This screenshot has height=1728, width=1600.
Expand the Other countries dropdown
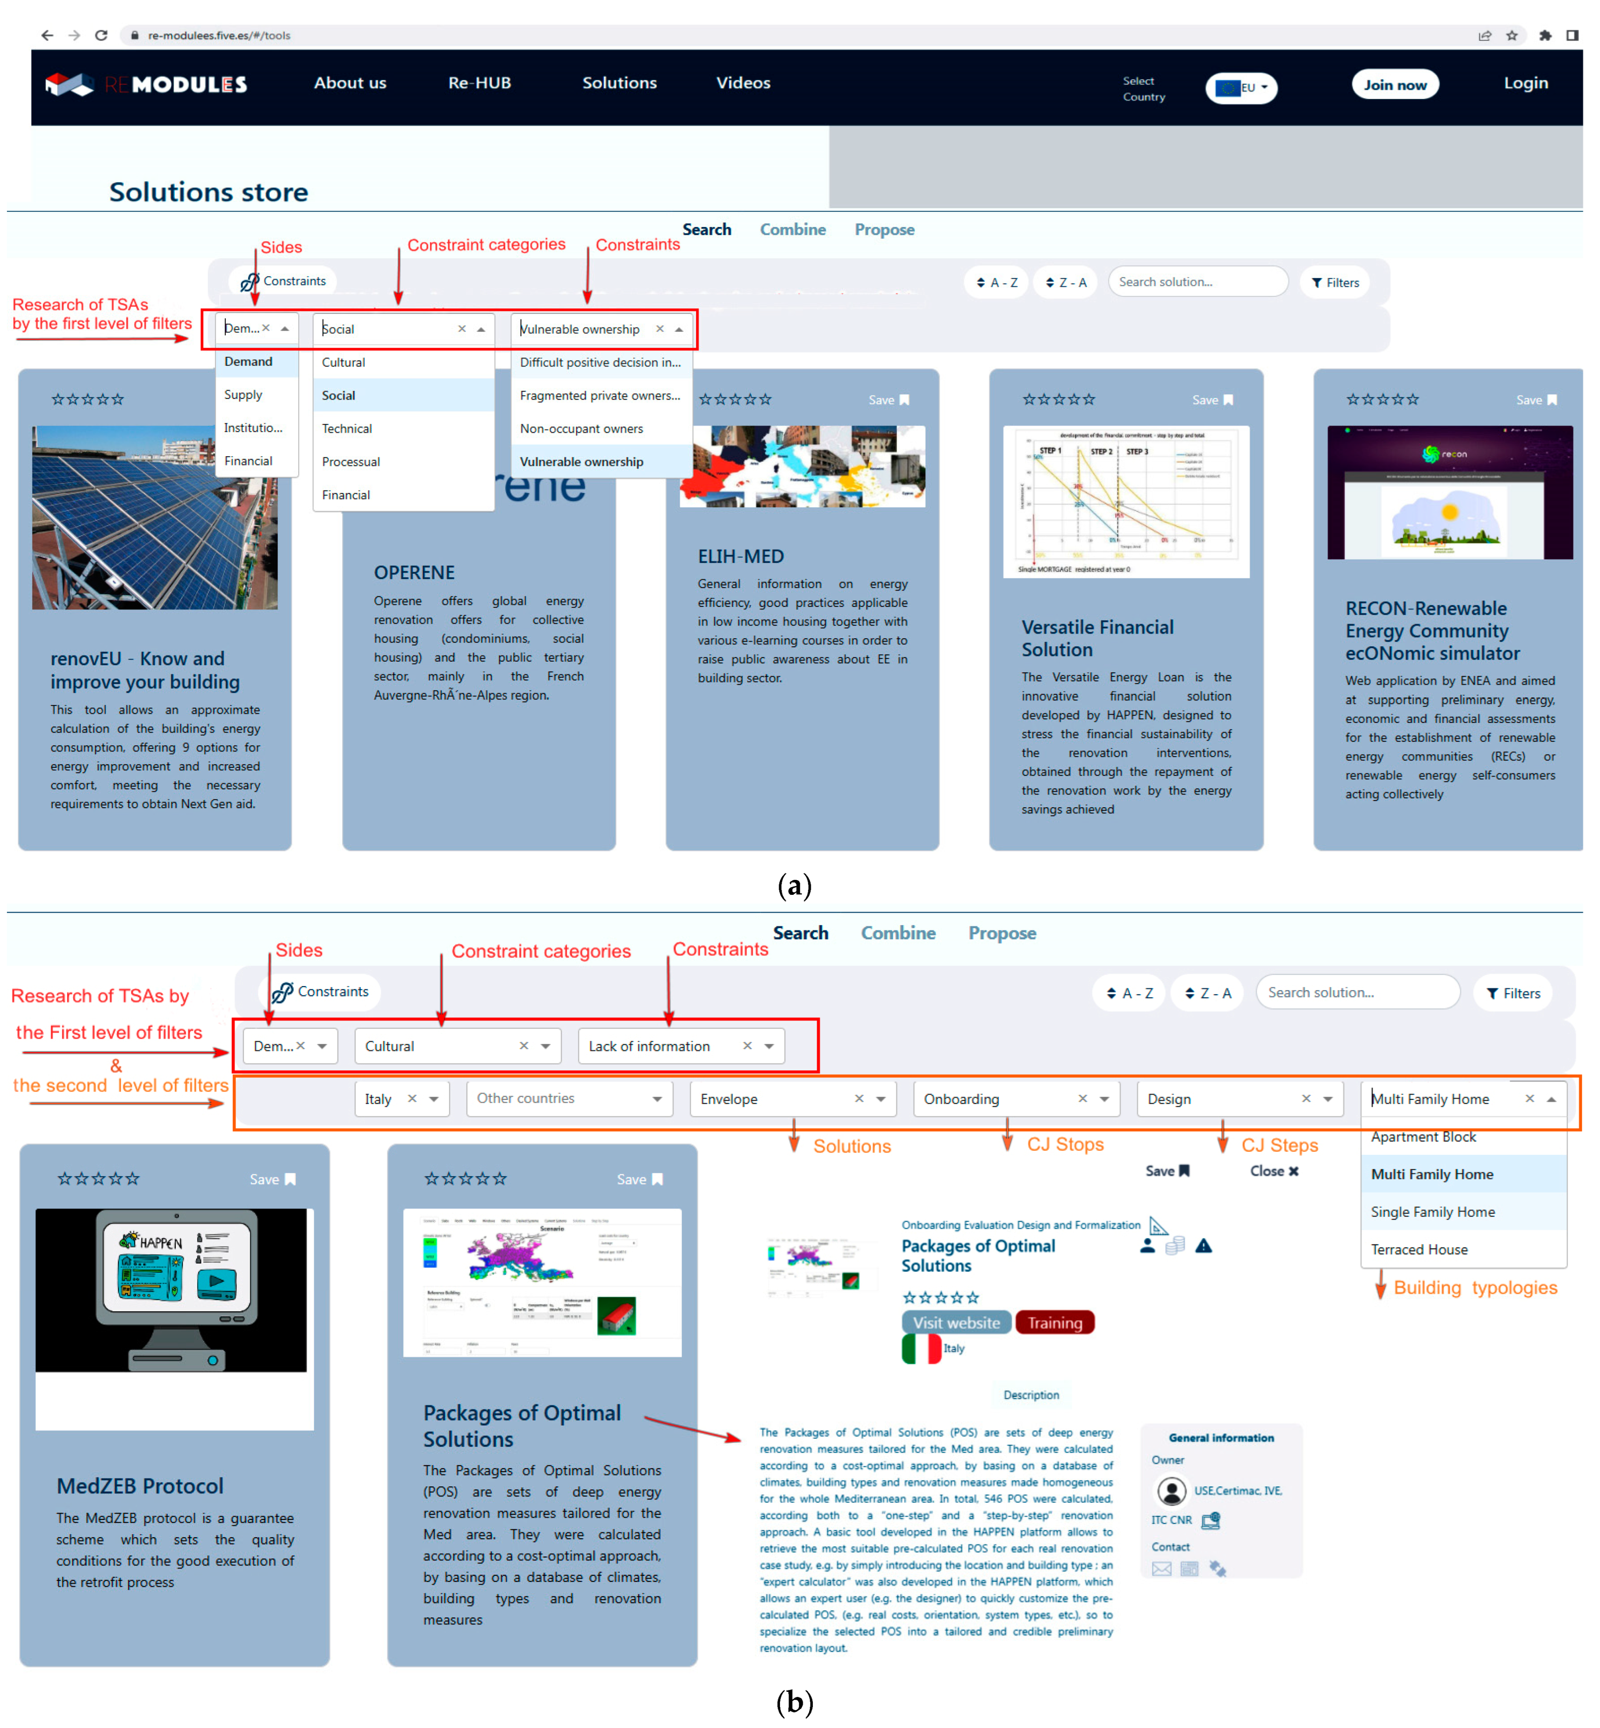click(656, 1099)
